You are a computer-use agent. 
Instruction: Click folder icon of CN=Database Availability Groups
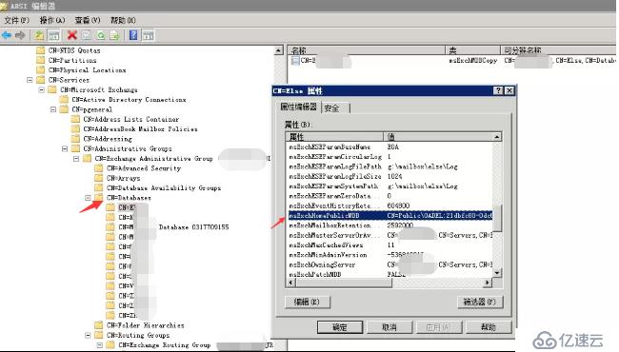tap(99, 188)
